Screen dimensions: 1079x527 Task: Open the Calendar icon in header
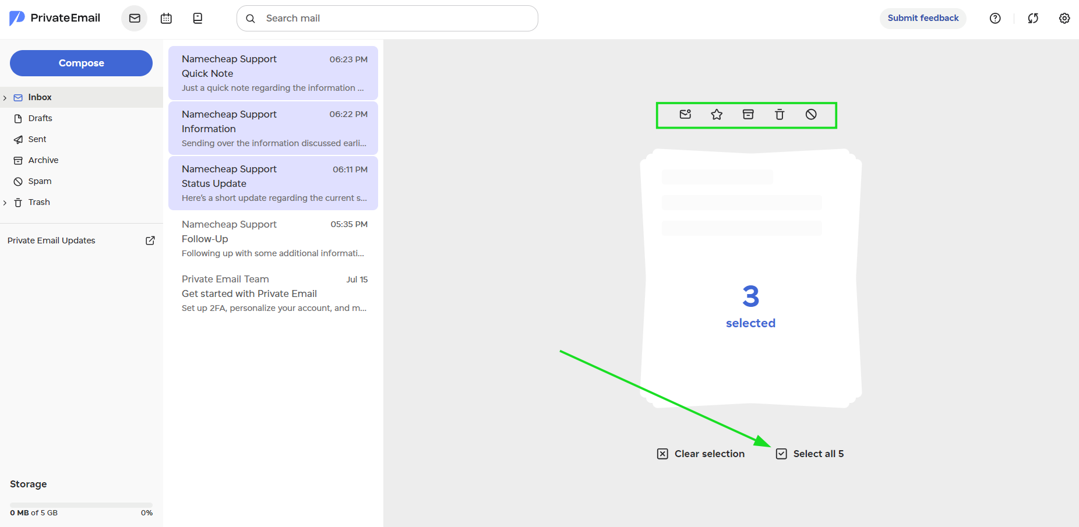tap(166, 18)
